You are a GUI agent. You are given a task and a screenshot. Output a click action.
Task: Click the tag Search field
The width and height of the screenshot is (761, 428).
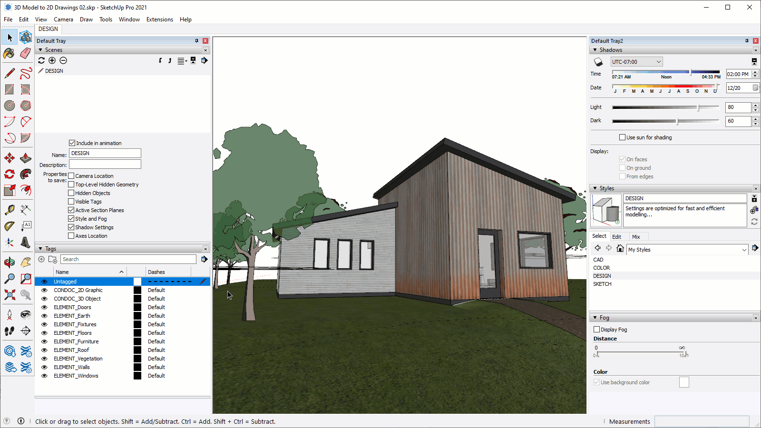128,259
